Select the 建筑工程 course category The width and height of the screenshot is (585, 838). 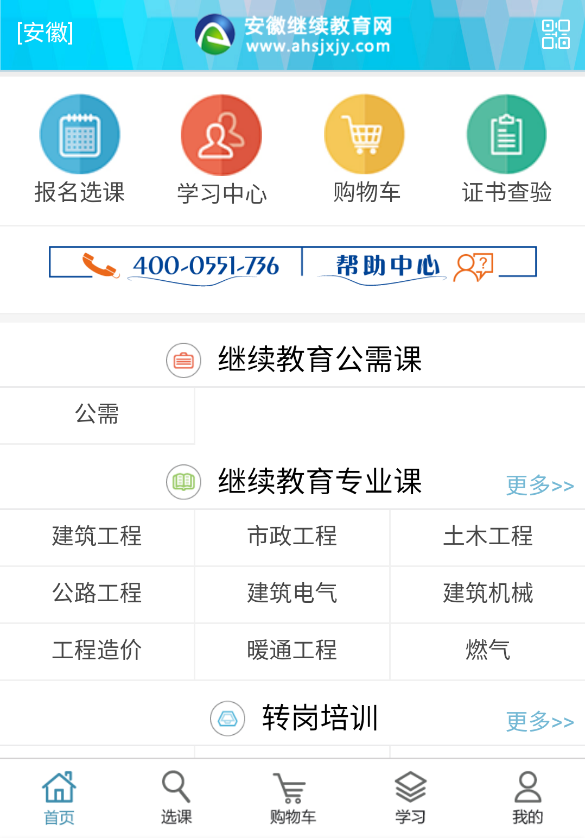coord(97,537)
